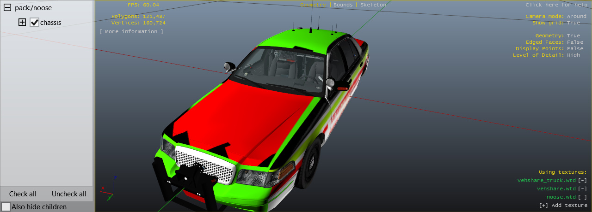592x212 pixels.
Task: Uncheck the chassis visibility checkbox
Action: [x=34, y=22]
